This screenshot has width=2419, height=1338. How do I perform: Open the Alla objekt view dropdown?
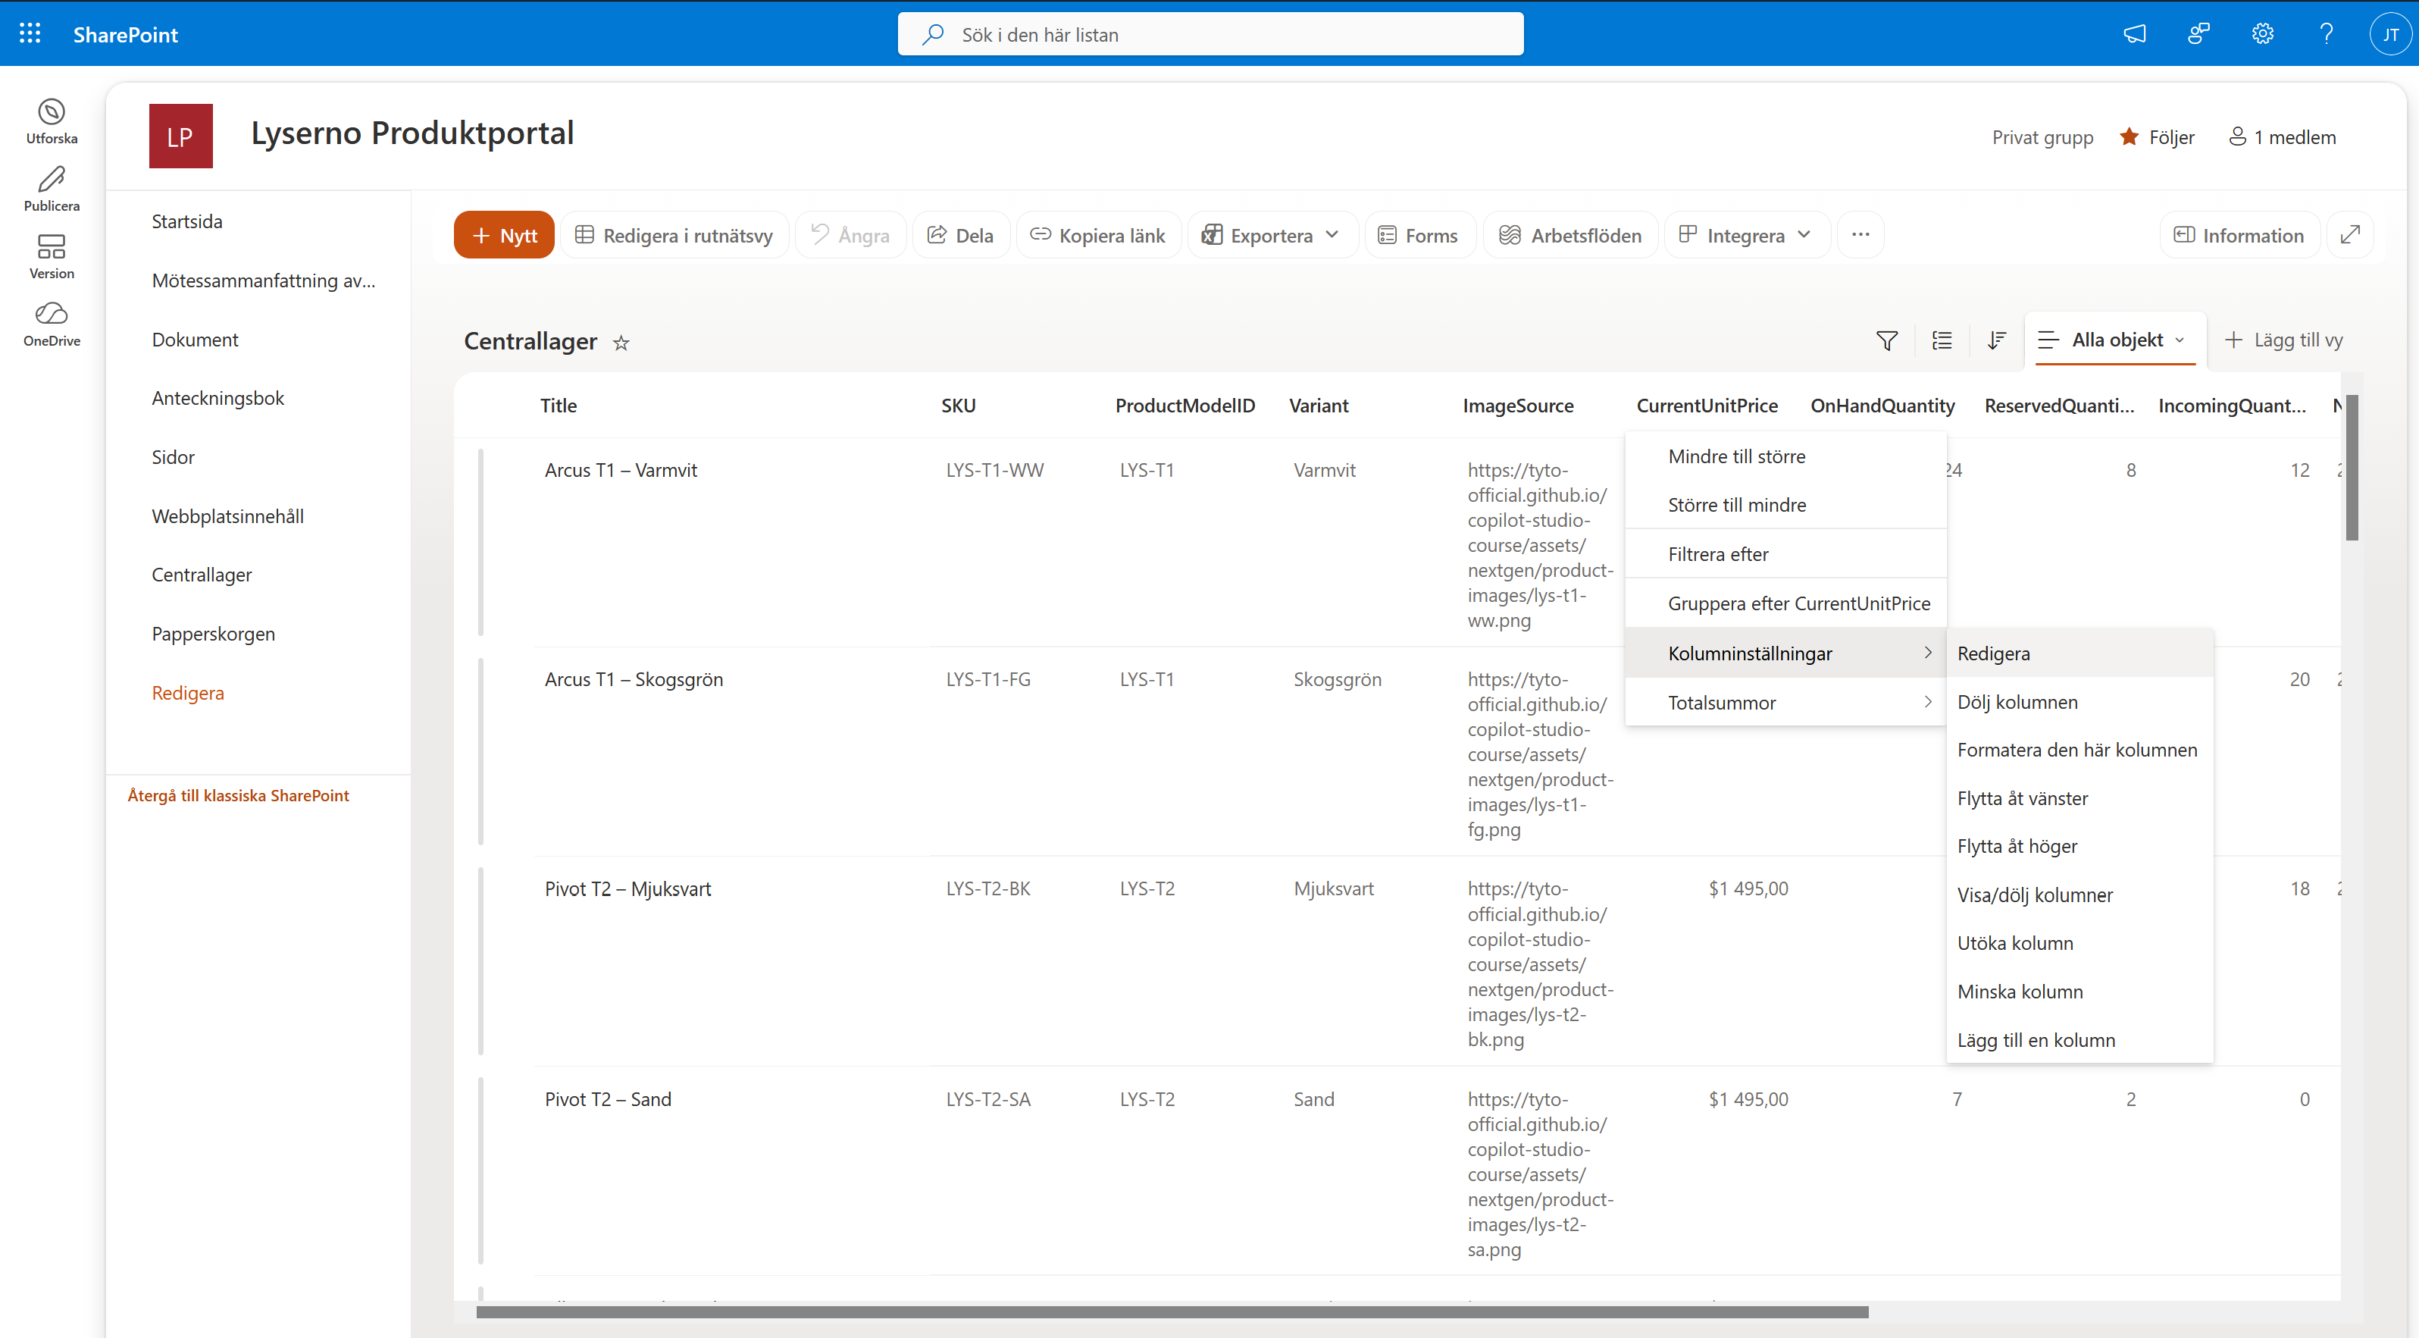[2116, 340]
